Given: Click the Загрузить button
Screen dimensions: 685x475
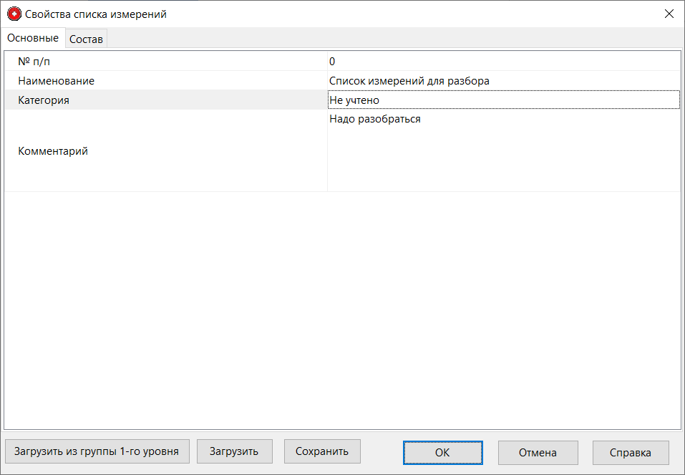Looking at the screenshot, I should 234,451.
